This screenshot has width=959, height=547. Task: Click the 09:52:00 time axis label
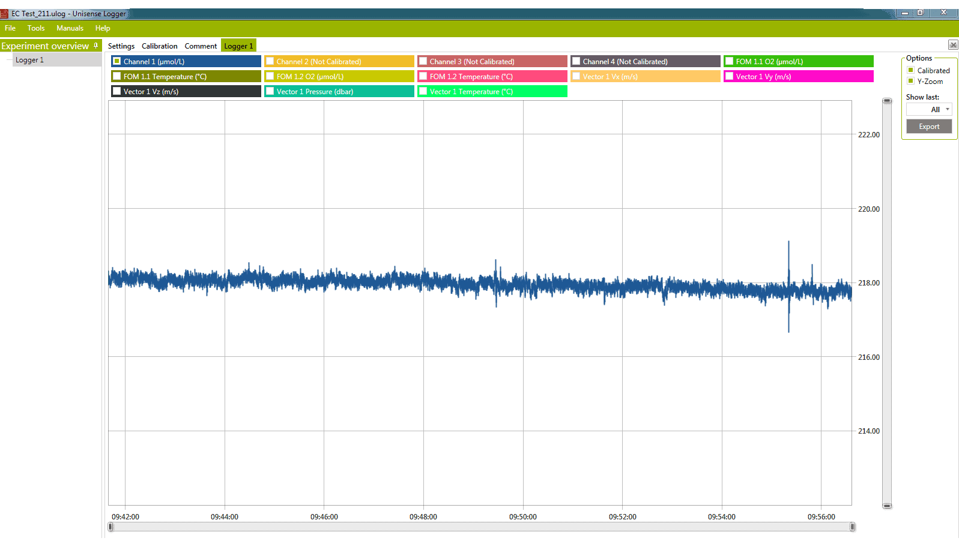[x=623, y=517]
